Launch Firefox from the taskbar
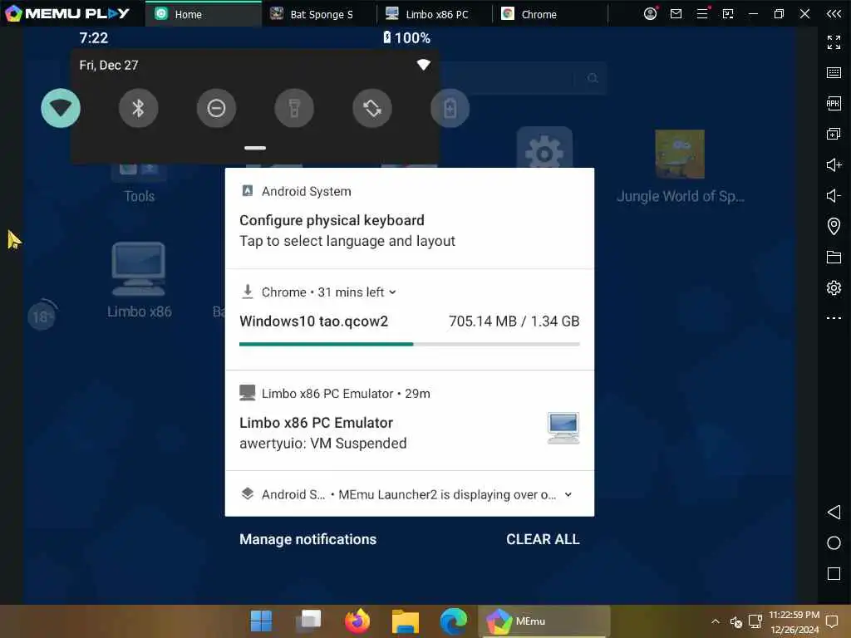The height and width of the screenshot is (638, 851). pyautogui.click(x=357, y=621)
